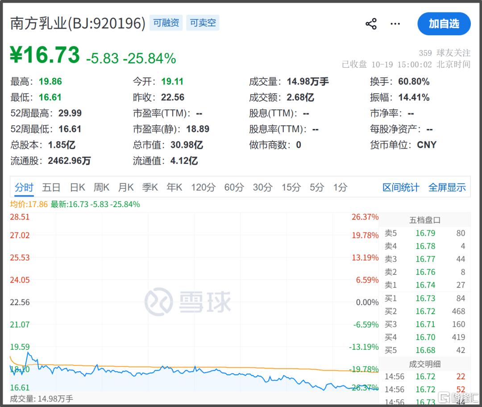482x407 pixels.
Task: Select the 卖1 row at 16.74
Action: [x=425, y=285]
